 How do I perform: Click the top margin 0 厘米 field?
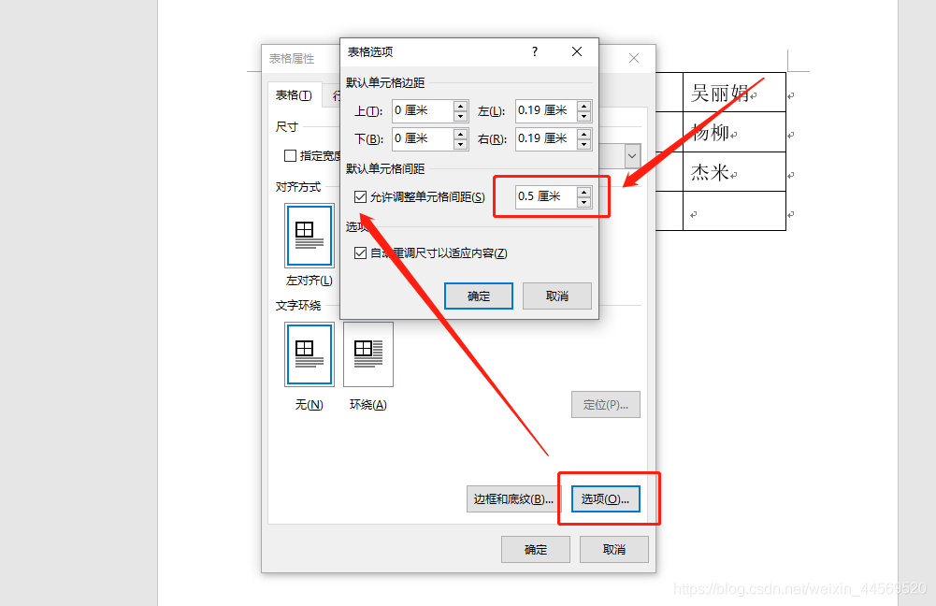[x=424, y=110]
